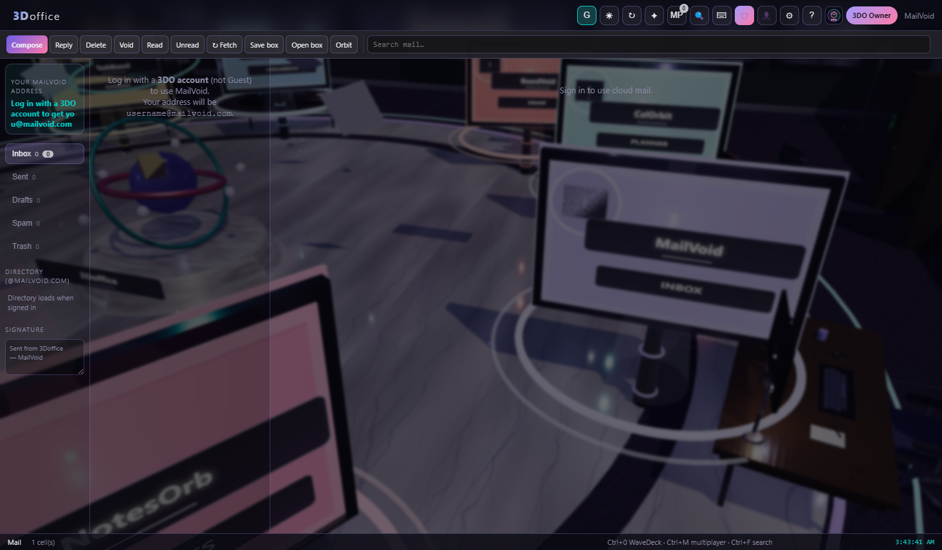Fetch new mail
942x550 pixels.
225,45
